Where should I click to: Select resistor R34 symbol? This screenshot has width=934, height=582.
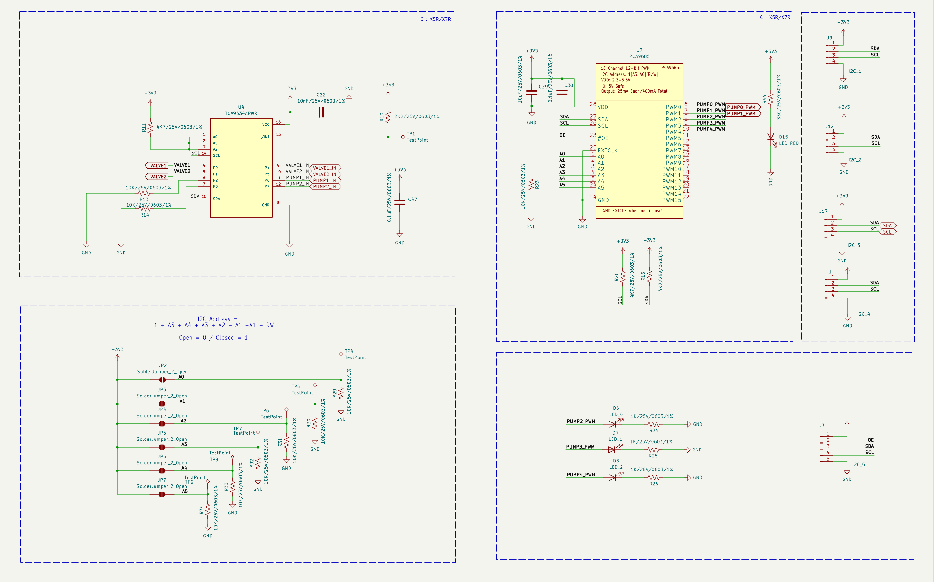coord(208,510)
